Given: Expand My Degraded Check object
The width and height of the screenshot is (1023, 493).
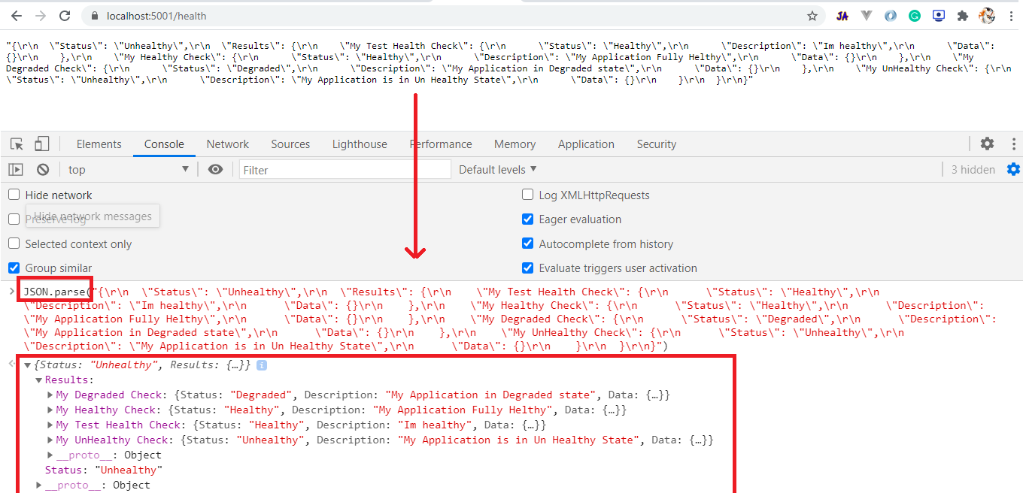Looking at the screenshot, I should tap(50, 395).
